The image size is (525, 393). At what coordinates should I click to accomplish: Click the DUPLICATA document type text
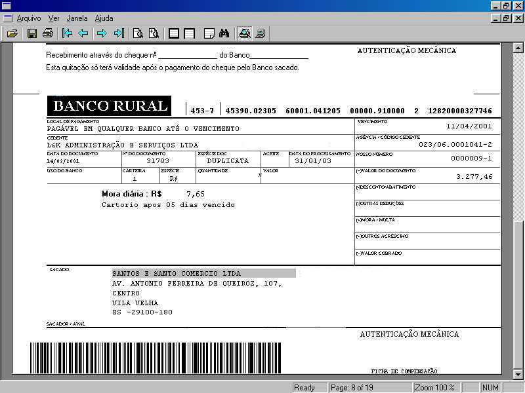[228, 160]
